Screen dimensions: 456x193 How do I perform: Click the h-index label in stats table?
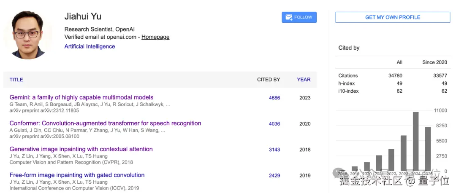[346, 83]
